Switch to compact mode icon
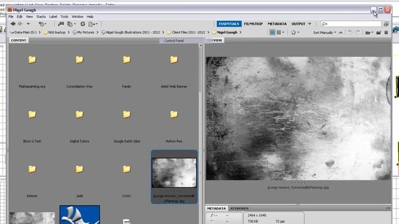 tap(386, 24)
